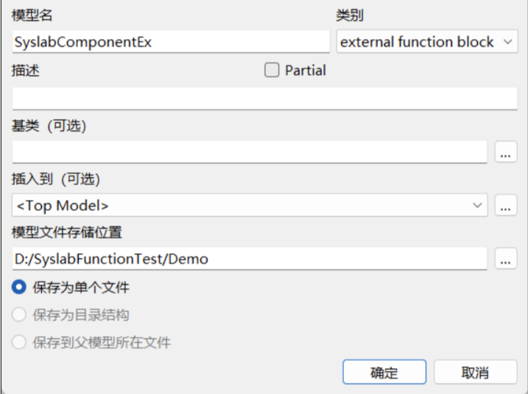528x394 pixels.
Task: Enable the Partial checkbox
Action: coord(272,71)
